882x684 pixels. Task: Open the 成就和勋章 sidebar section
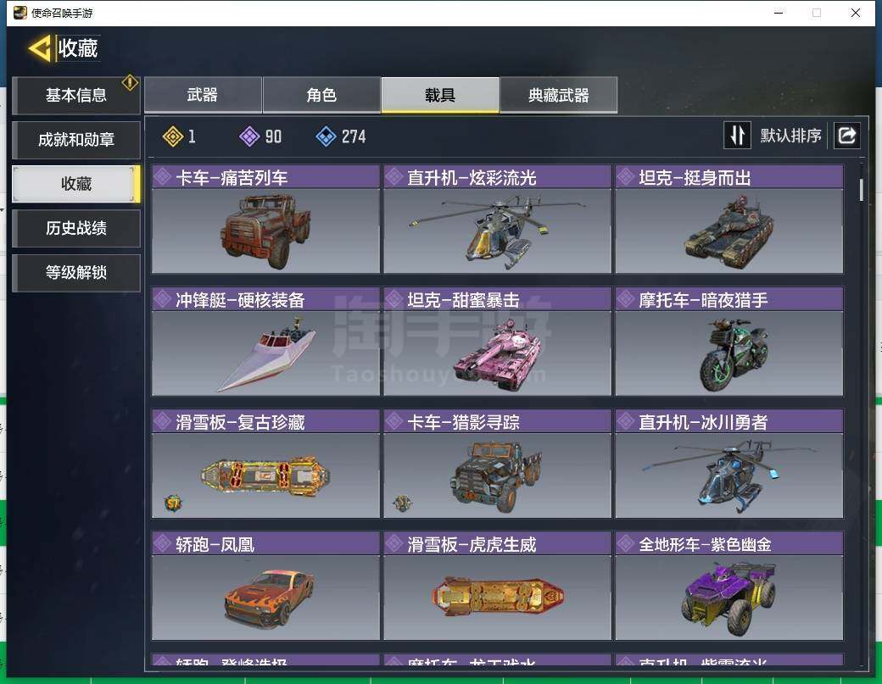coord(76,139)
